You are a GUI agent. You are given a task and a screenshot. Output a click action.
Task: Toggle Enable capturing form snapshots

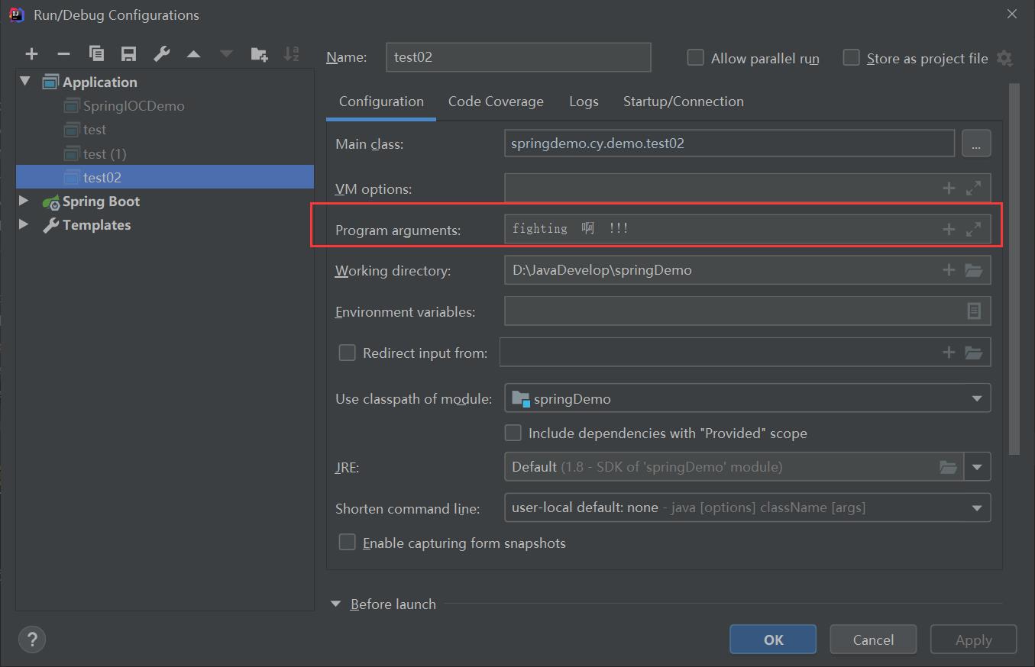347,542
